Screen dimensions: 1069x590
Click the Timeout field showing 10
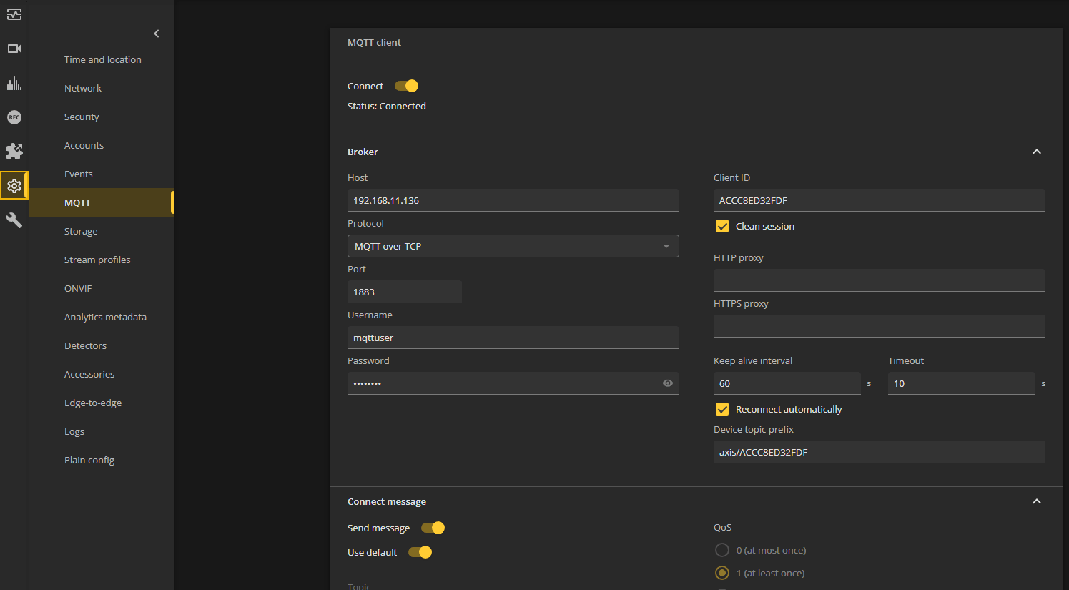[962, 383]
